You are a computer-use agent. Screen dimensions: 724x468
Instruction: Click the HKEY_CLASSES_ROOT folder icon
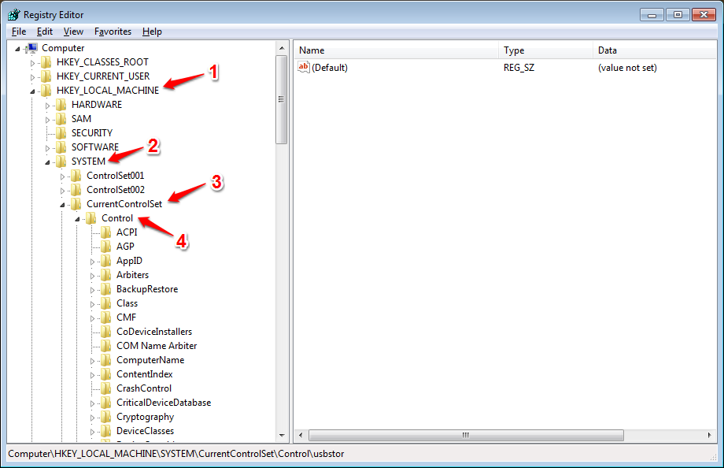[46, 62]
